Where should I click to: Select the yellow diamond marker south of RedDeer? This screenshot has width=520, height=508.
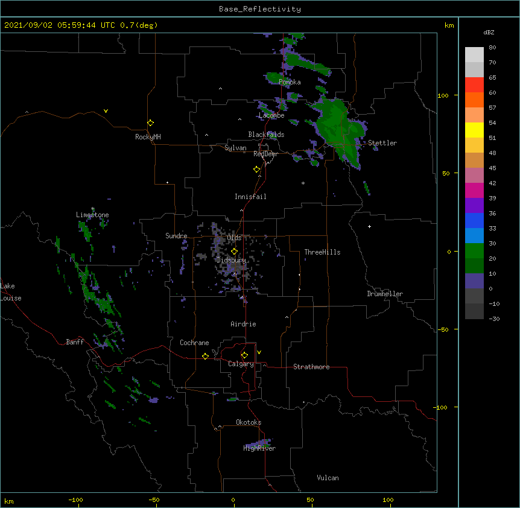257,170
